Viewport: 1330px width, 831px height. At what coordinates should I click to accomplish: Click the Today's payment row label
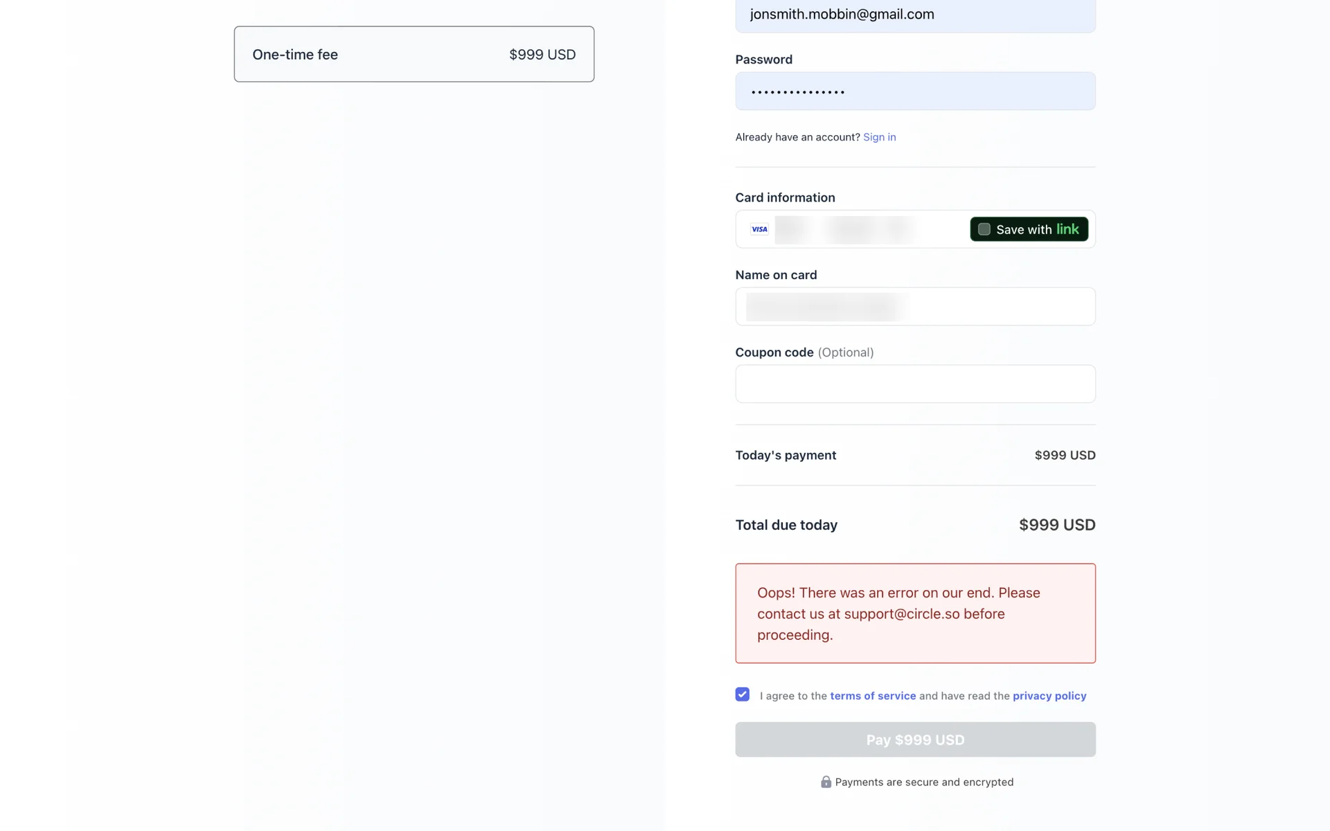point(786,456)
